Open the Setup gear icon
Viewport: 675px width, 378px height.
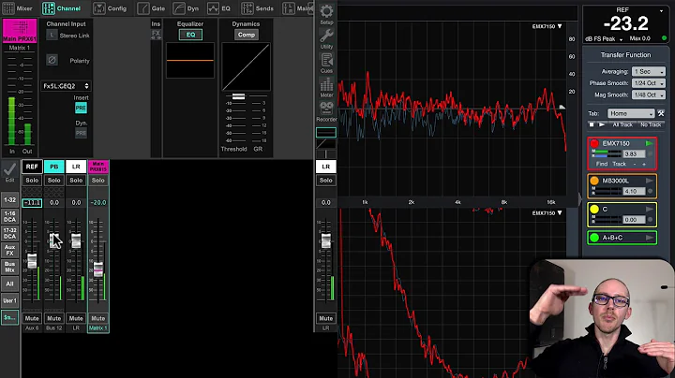pos(327,11)
